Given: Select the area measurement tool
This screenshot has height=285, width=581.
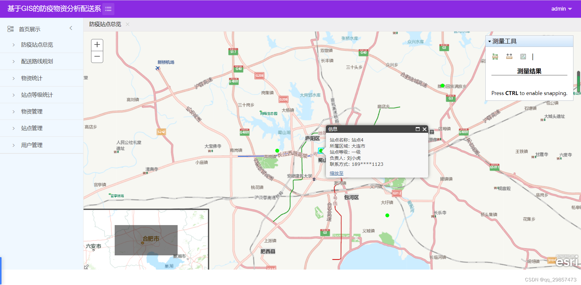Looking at the screenshot, I should 495,57.
